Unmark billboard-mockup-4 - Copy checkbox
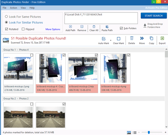Image resolution: width=168 pixels, height=135 pixels. 64,55
